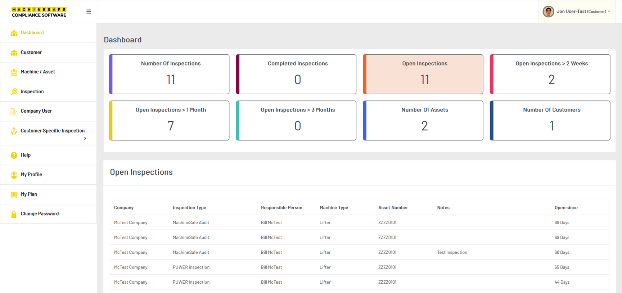This screenshot has height=293, width=622.
Task: Click the My Profile person icon
Action: (14, 175)
